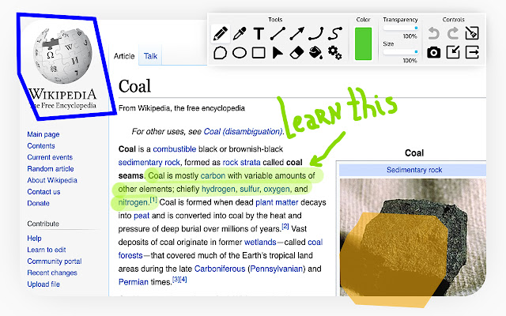Open the Help sidebar link
The height and width of the screenshot is (316, 506).
pos(34,238)
